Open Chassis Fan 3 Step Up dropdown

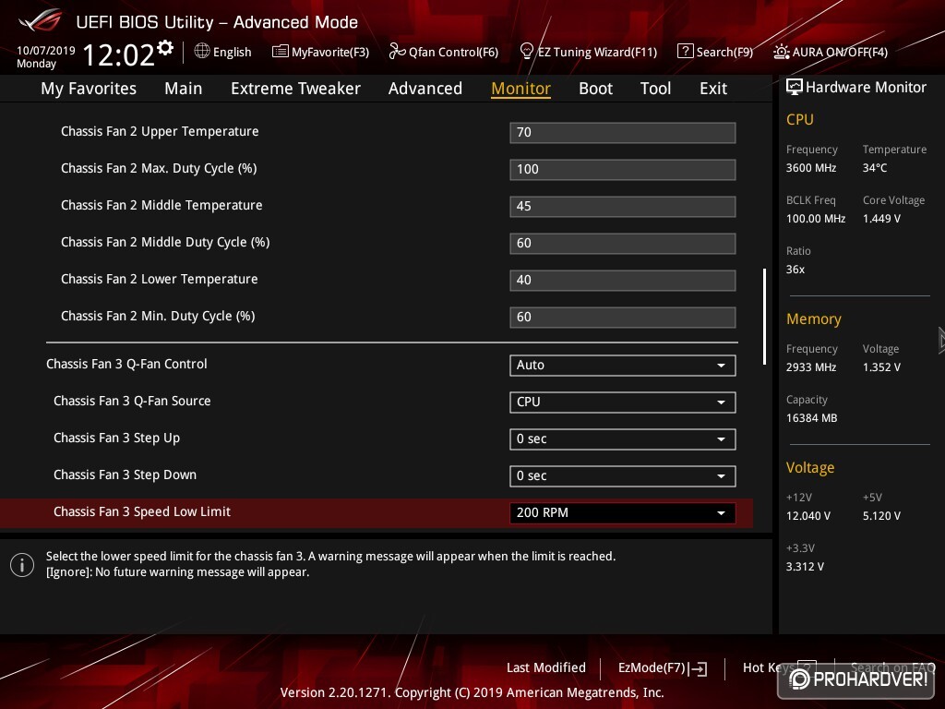(623, 439)
